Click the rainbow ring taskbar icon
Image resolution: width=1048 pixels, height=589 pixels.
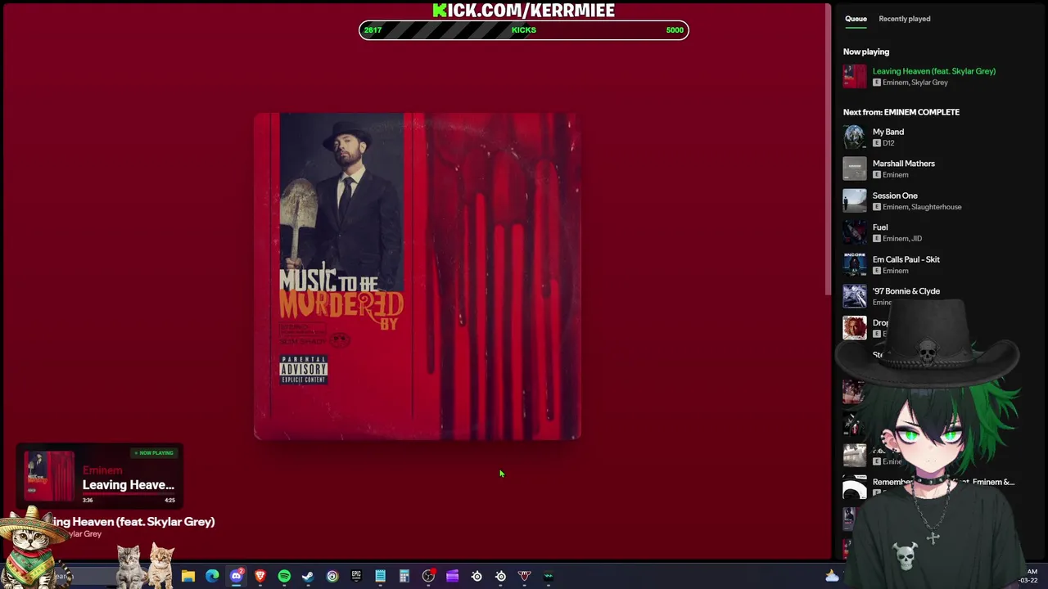tap(332, 576)
